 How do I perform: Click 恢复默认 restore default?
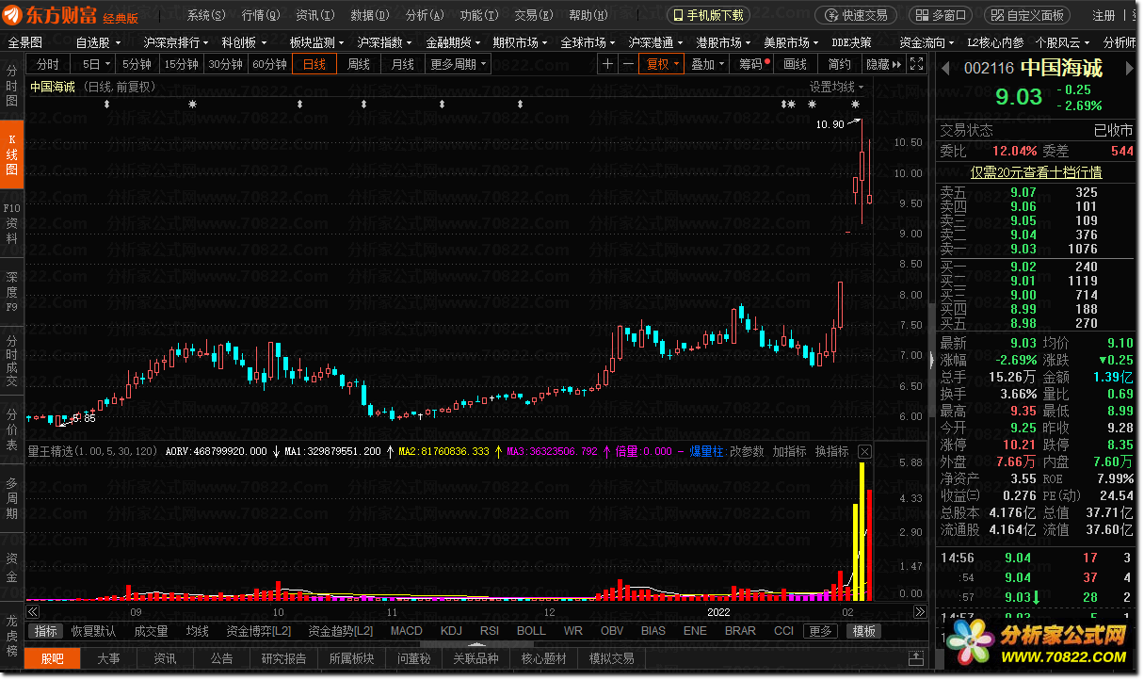click(93, 631)
